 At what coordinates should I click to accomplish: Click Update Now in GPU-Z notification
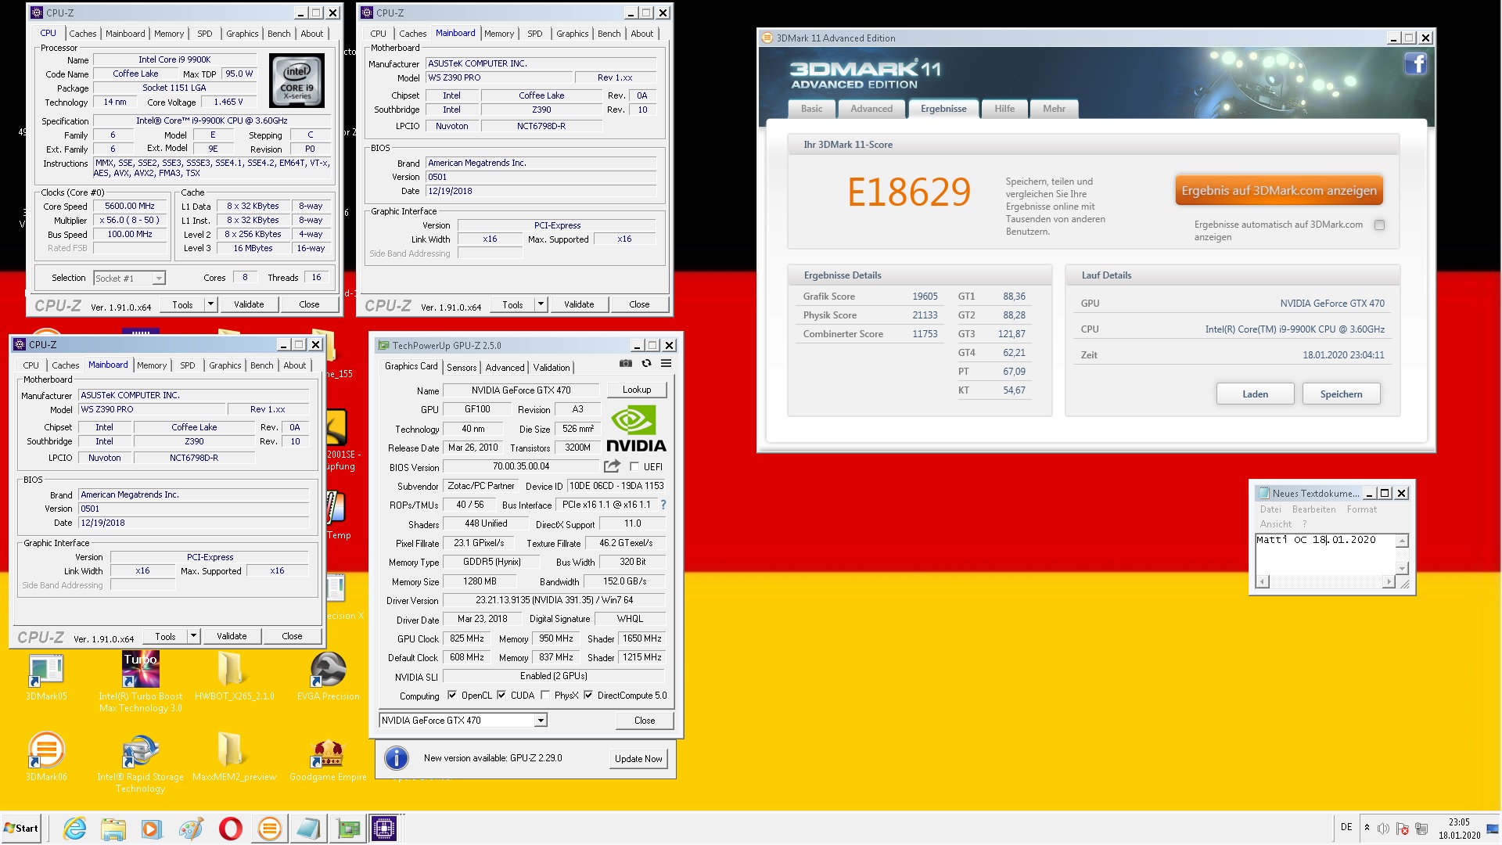click(638, 758)
